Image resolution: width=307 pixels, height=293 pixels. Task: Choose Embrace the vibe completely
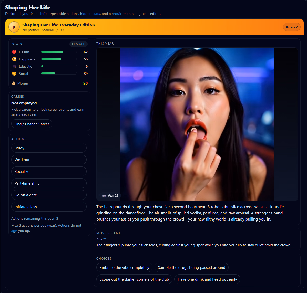(x=124, y=267)
